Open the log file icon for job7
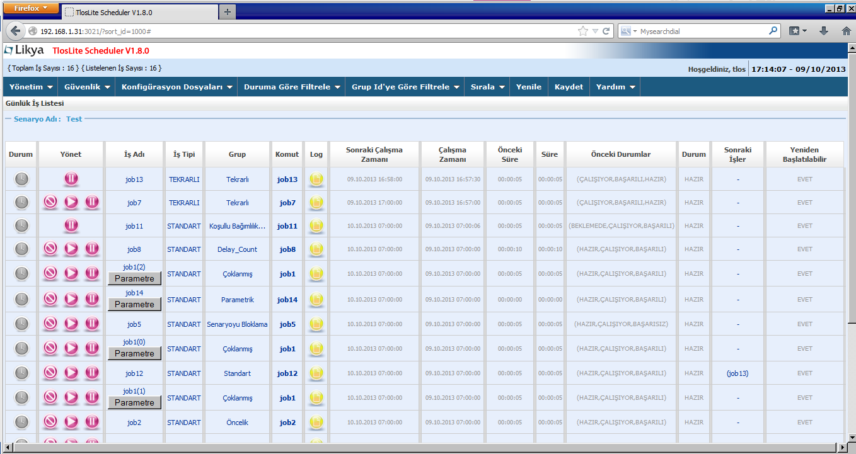 point(316,202)
